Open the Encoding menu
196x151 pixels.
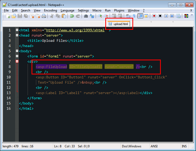(50, 10)
